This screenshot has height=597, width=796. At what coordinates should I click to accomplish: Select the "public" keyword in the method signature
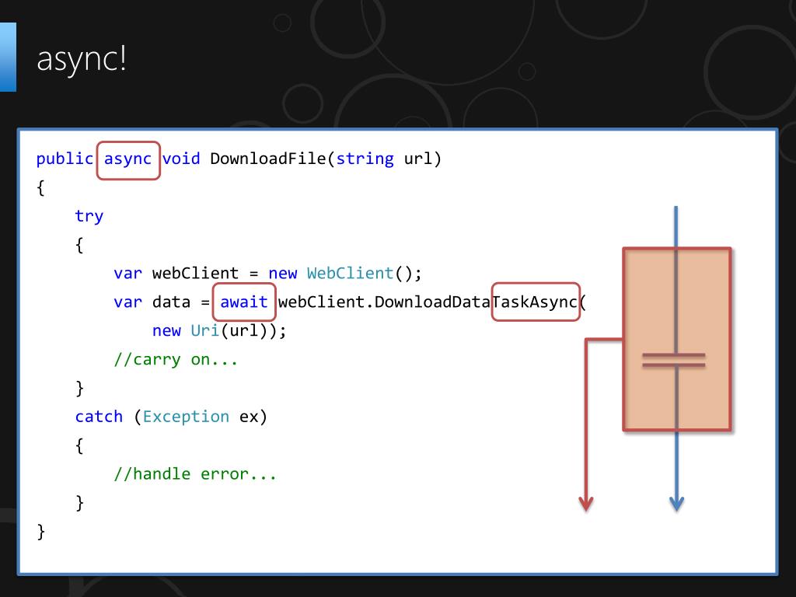pyautogui.click(x=65, y=159)
